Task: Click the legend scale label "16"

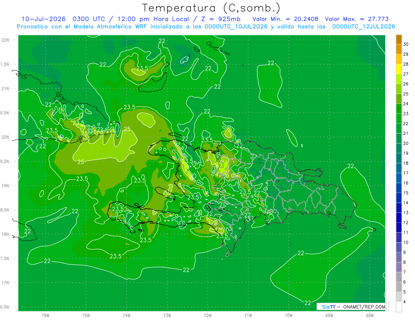Action: tap(406, 183)
